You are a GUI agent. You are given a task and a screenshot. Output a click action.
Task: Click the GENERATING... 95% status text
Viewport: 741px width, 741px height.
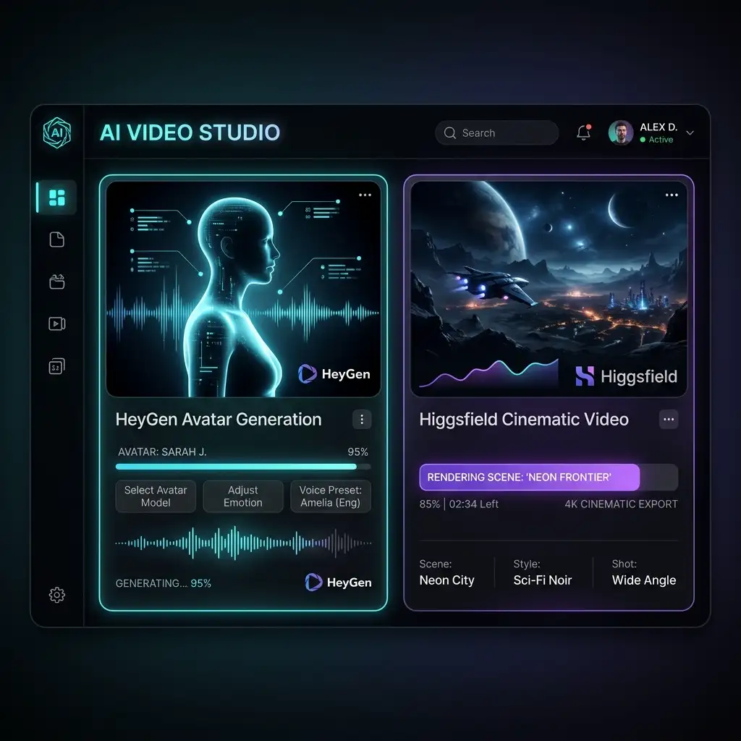(163, 583)
